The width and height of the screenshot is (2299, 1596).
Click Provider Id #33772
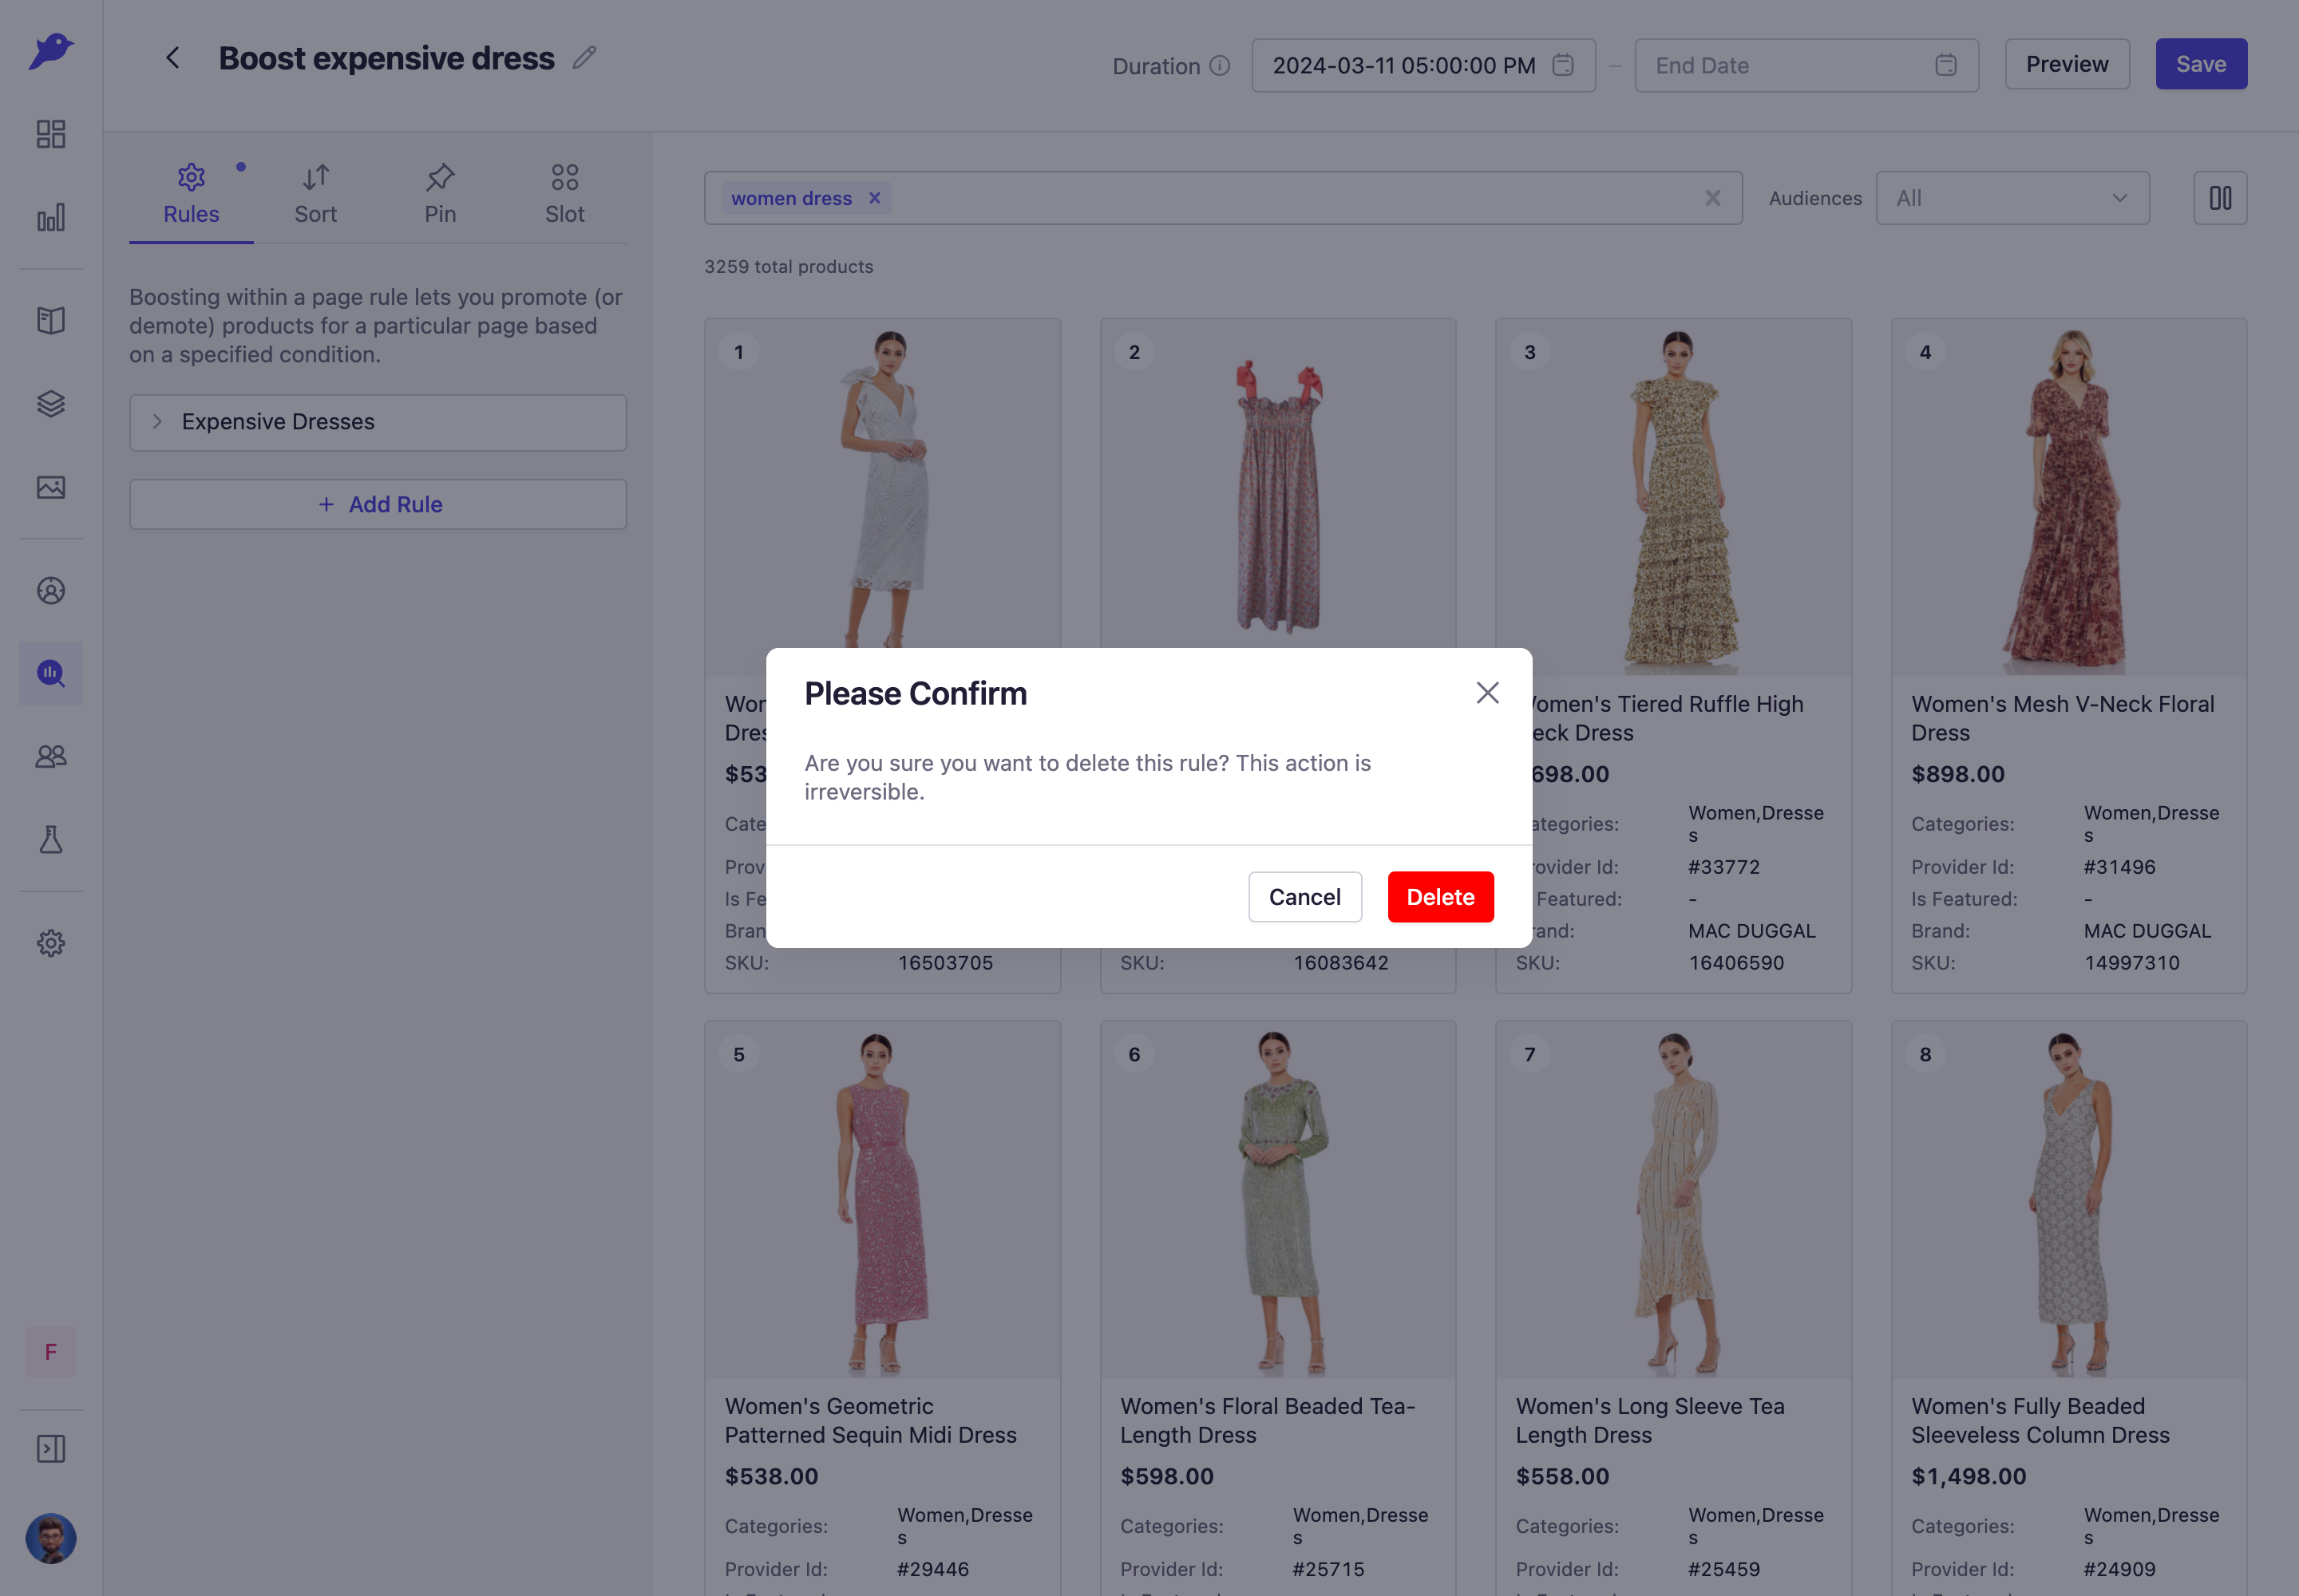pos(1723,867)
